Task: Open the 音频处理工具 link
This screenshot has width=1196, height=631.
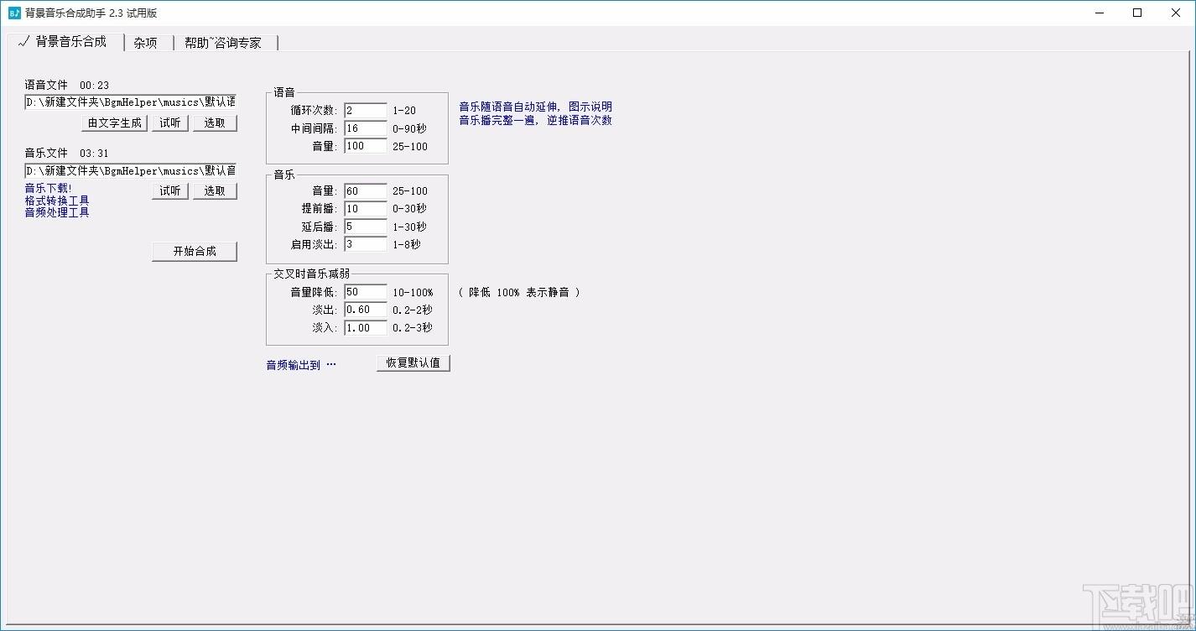Action: tap(57, 212)
